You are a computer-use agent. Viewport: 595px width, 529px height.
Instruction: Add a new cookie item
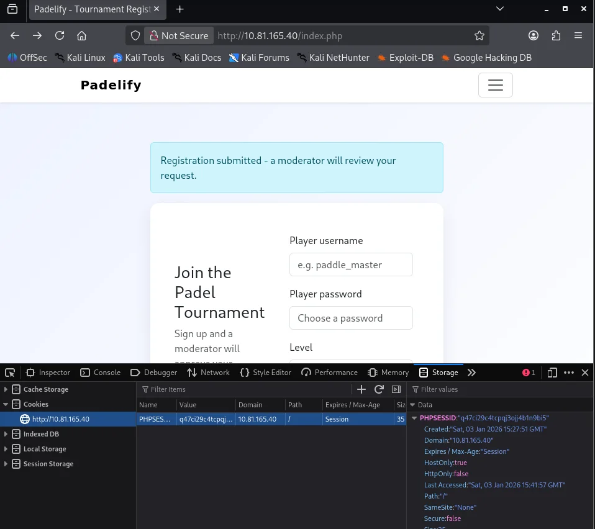click(x=361, y=389)
